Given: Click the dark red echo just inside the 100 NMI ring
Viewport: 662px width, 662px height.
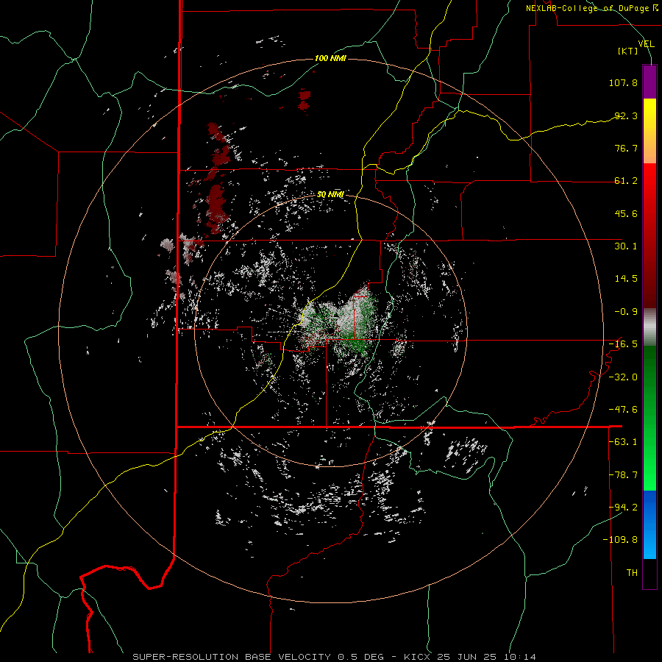Looking at the screenshot, I should pos(304,99).
